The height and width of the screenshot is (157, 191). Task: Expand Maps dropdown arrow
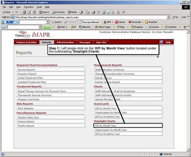click(128, 27)
